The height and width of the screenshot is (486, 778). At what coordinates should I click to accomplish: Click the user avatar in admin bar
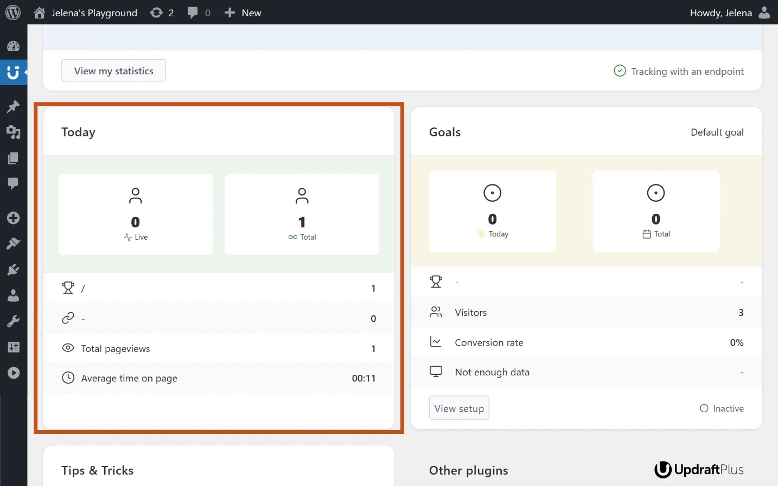pos(764,12)
